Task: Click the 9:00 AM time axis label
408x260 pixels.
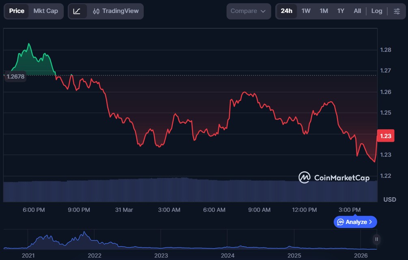Action: coord(259,210)
